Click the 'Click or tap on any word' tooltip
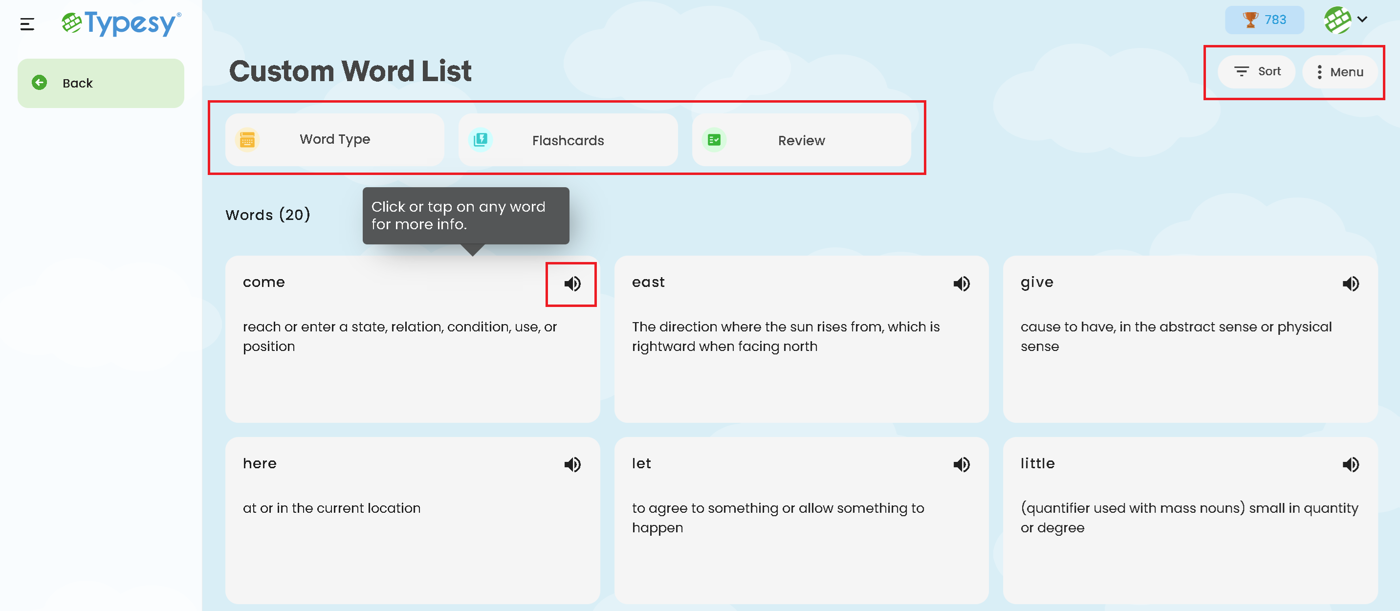The image size is (1400, 611). pyautogui.click(x=466, y=216)
